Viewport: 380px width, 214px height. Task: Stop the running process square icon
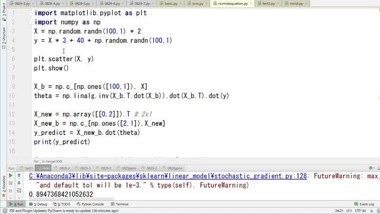tap(11, 183)
